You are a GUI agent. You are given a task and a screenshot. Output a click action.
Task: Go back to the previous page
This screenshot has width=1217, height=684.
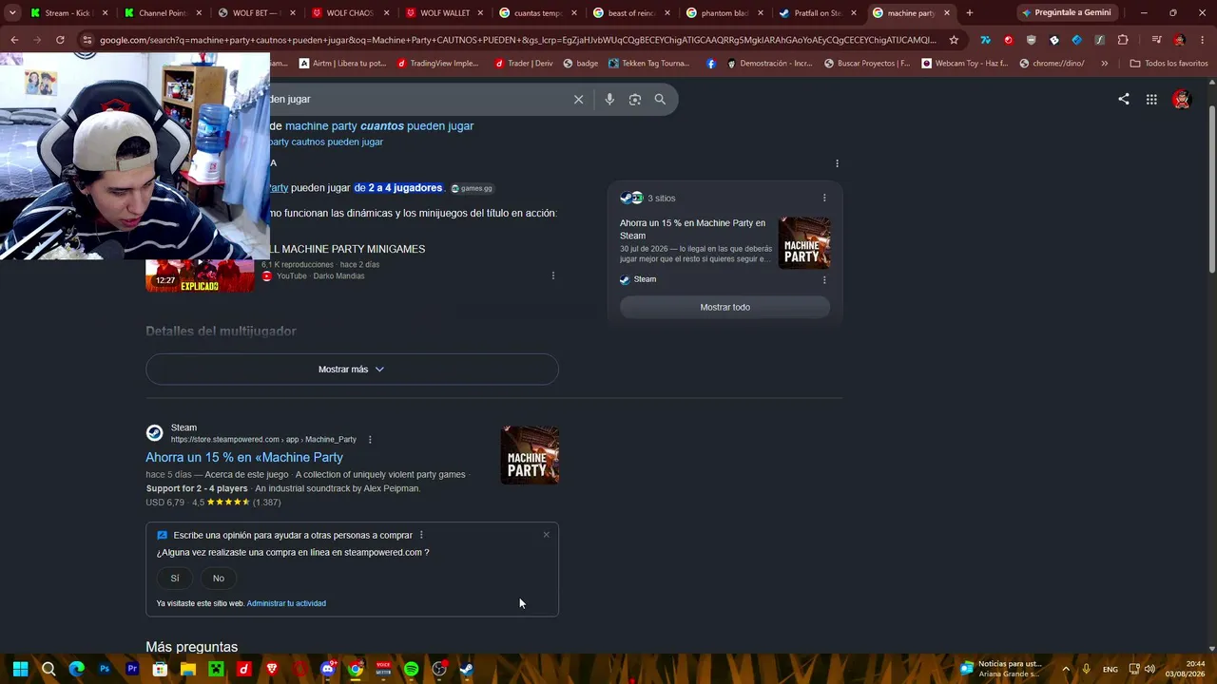14,40
